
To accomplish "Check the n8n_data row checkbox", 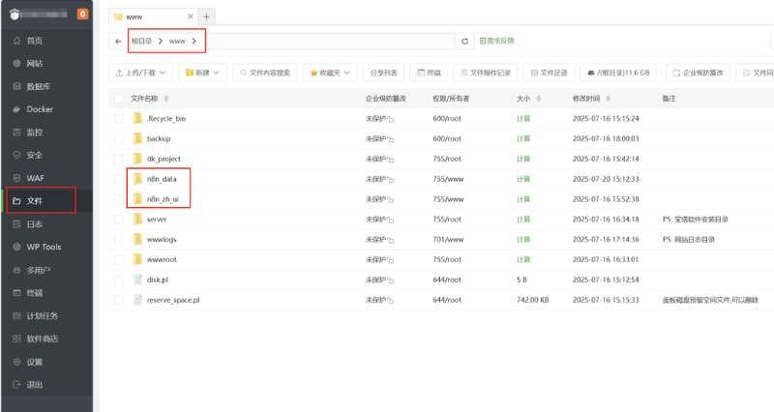I will (118, 179).
